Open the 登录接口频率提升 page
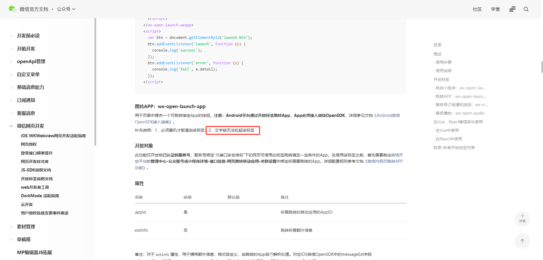Image resolution: width=543 pixels, height=260 pixels. click(37, 153)
